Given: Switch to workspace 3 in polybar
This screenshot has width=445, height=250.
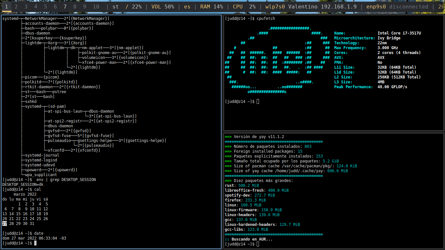Looking at the screenshot, I should click(26, 7).
